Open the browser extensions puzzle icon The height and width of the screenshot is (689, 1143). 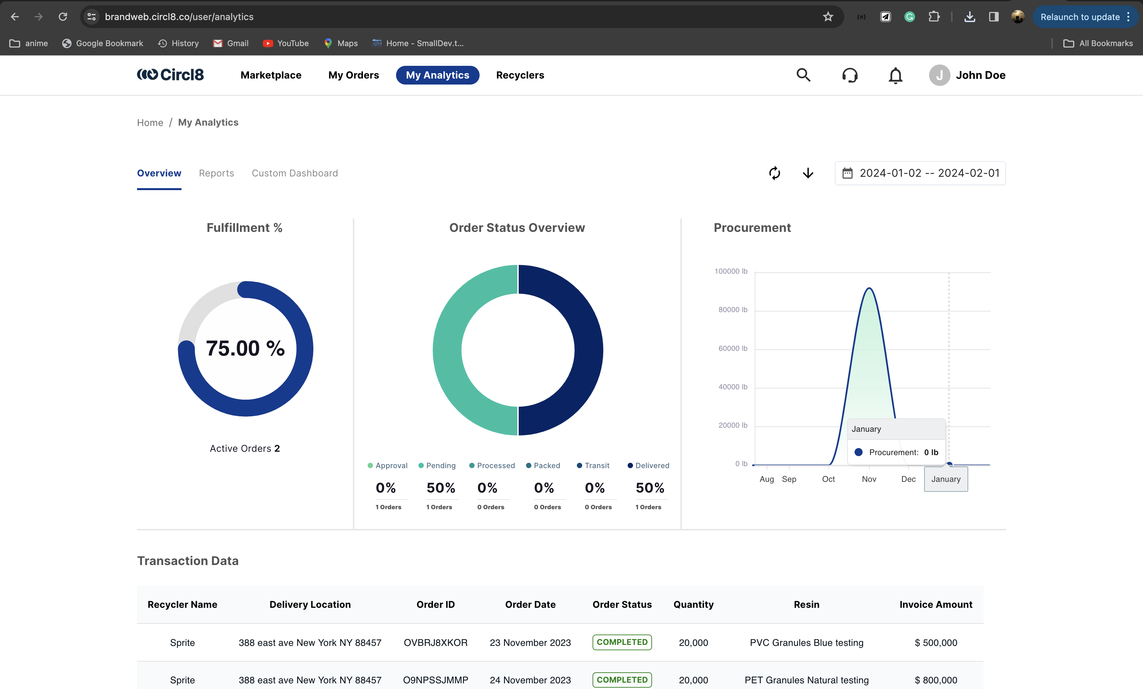(x=934, y=17)
